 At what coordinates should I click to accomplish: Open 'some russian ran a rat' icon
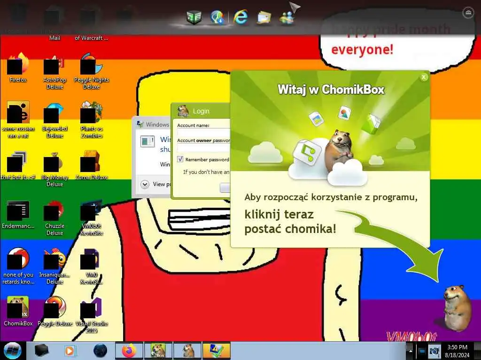tap(18, 120)
